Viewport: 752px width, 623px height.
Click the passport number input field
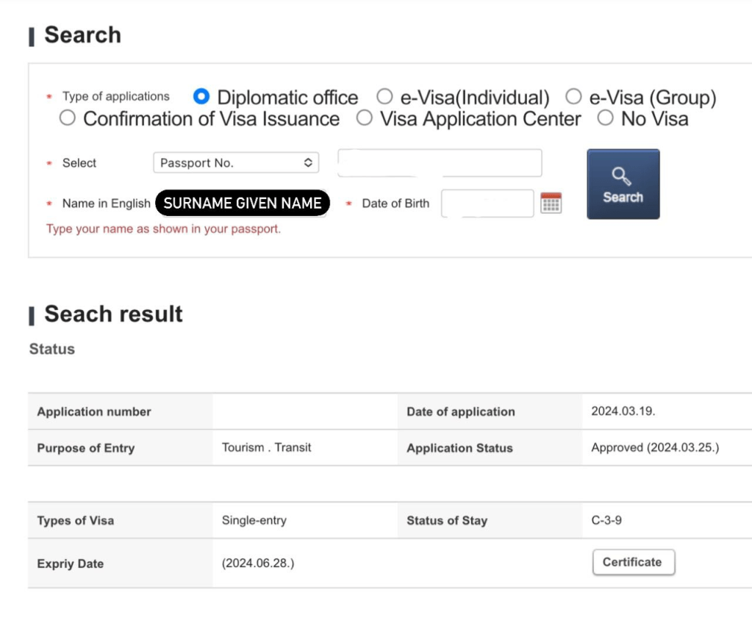pos(440,163)
